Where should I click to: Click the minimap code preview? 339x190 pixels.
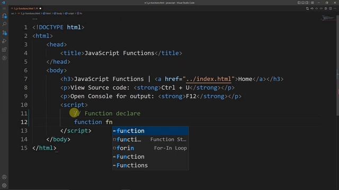pos(328,18)
